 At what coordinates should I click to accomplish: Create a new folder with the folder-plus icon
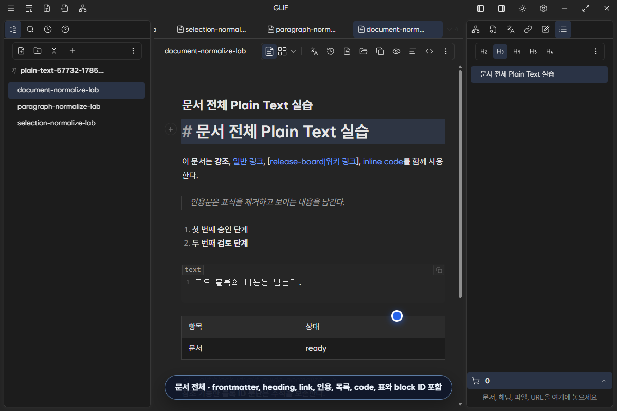click(38, 51)
